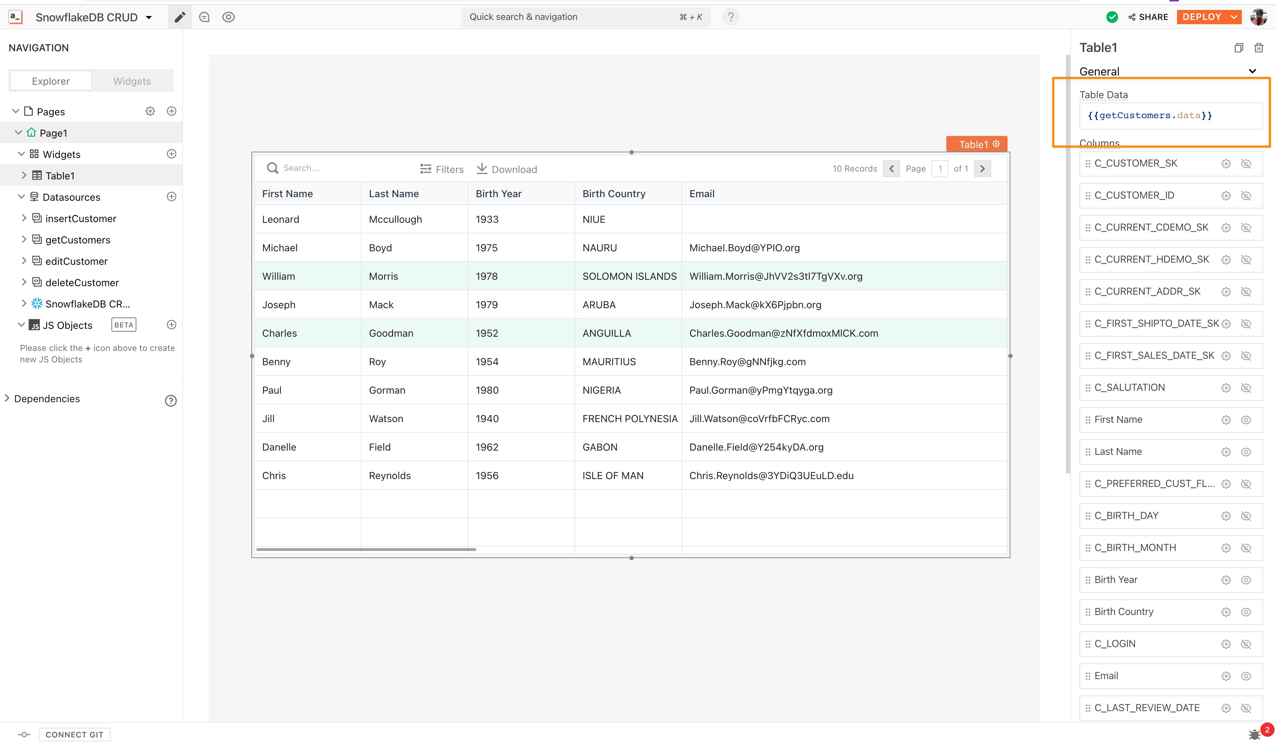Click the pencil edit mode icon
The width and height of the screenshot is (1276, 746).
(180, 17)
